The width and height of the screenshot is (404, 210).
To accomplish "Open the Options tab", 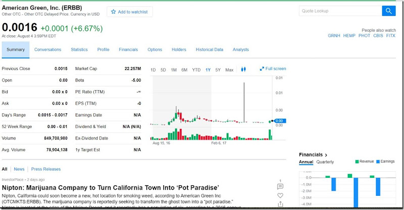I will tap(155, 50).
